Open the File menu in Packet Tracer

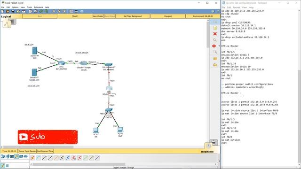[3, 7]
